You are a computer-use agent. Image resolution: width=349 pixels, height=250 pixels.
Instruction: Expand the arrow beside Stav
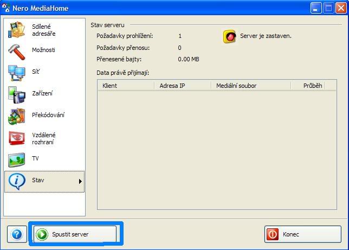(x=80, y=181)
